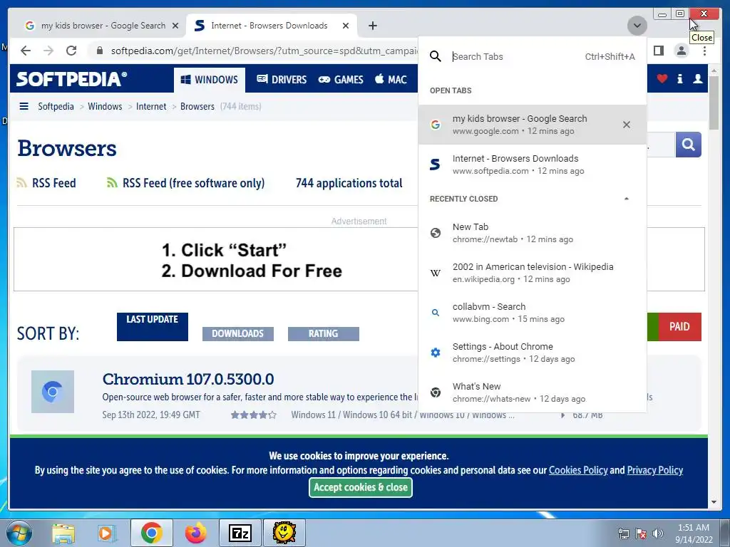This screenshot has height=547, width=730.
Task: Click 'Browsers' breadcrumb link
Action: click(197, 107)
